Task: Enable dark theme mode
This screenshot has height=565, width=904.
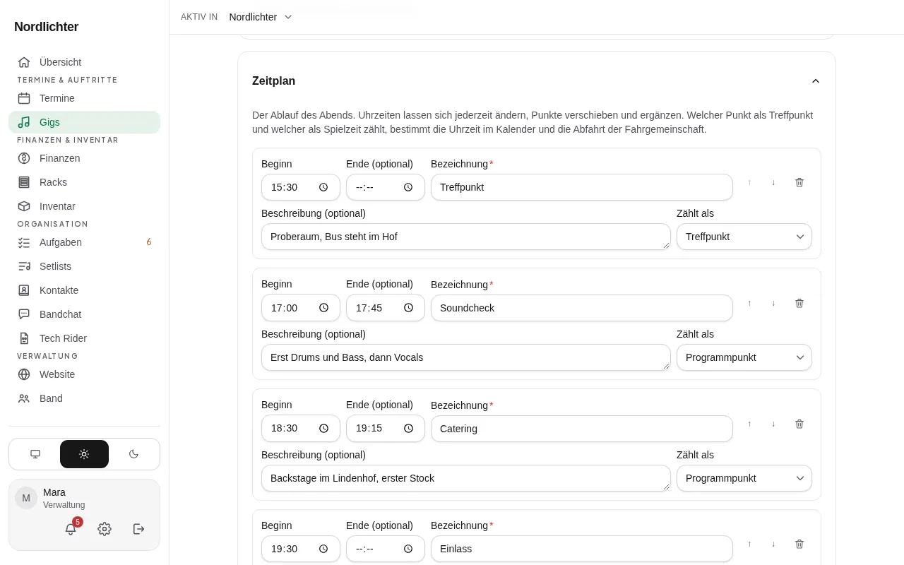Action: pos(133,454)
